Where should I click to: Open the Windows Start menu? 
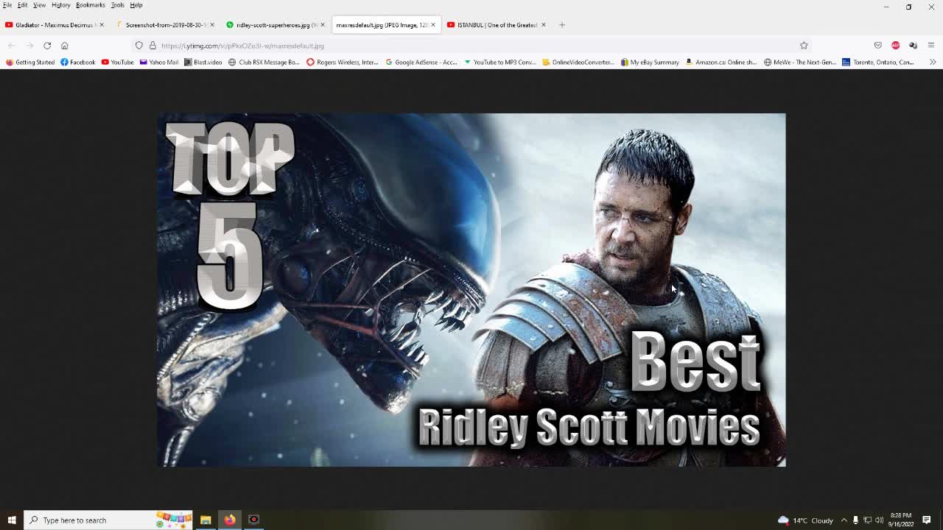12,520
